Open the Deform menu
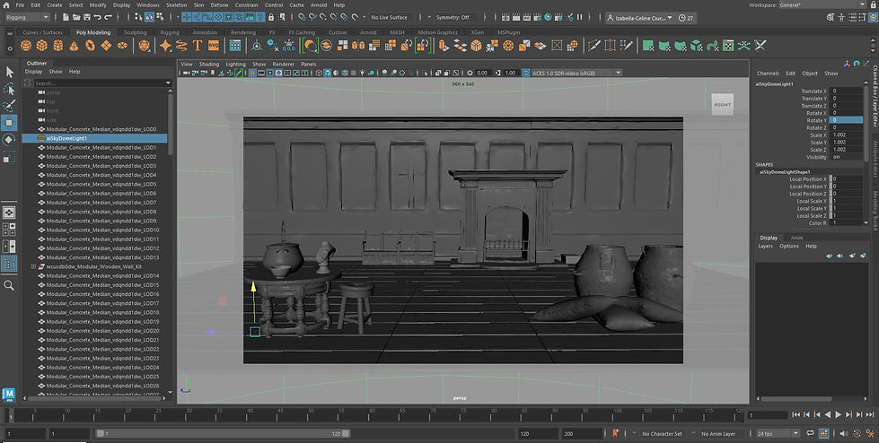Screen dimensions: 879x443 219,5
